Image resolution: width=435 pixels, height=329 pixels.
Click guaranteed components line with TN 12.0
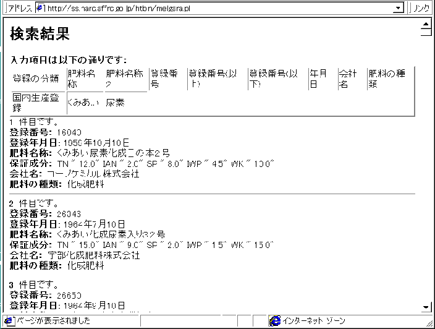pos(141,163)
